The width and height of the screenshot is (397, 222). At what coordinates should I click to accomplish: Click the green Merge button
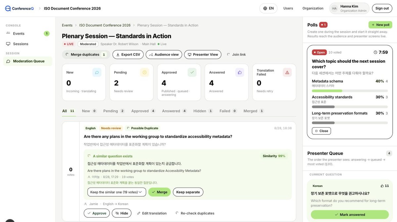(159, 192)
